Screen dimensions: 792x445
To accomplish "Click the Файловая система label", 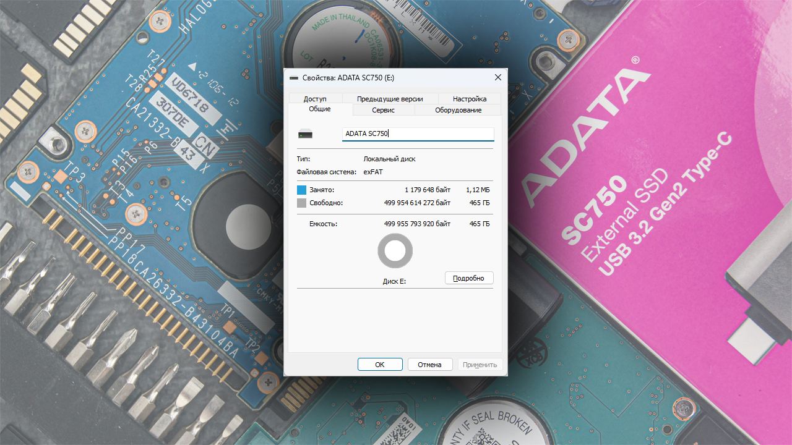I will tap(327, 172).
